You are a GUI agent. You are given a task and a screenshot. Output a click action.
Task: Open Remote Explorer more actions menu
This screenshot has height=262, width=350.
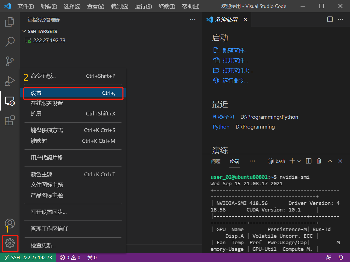click(x=193, y=19)
